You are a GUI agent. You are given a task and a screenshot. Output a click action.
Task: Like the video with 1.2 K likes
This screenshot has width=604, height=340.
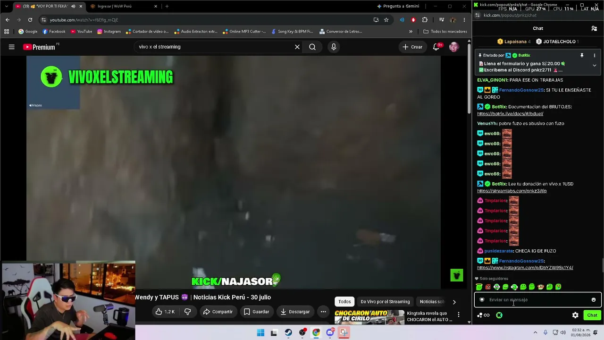tap(165, 312)
